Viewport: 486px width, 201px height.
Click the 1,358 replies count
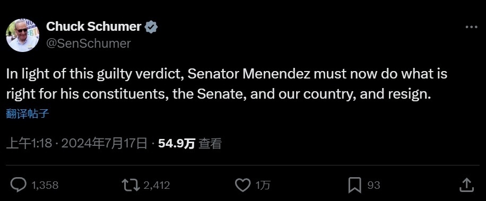[x=45, y=185]
